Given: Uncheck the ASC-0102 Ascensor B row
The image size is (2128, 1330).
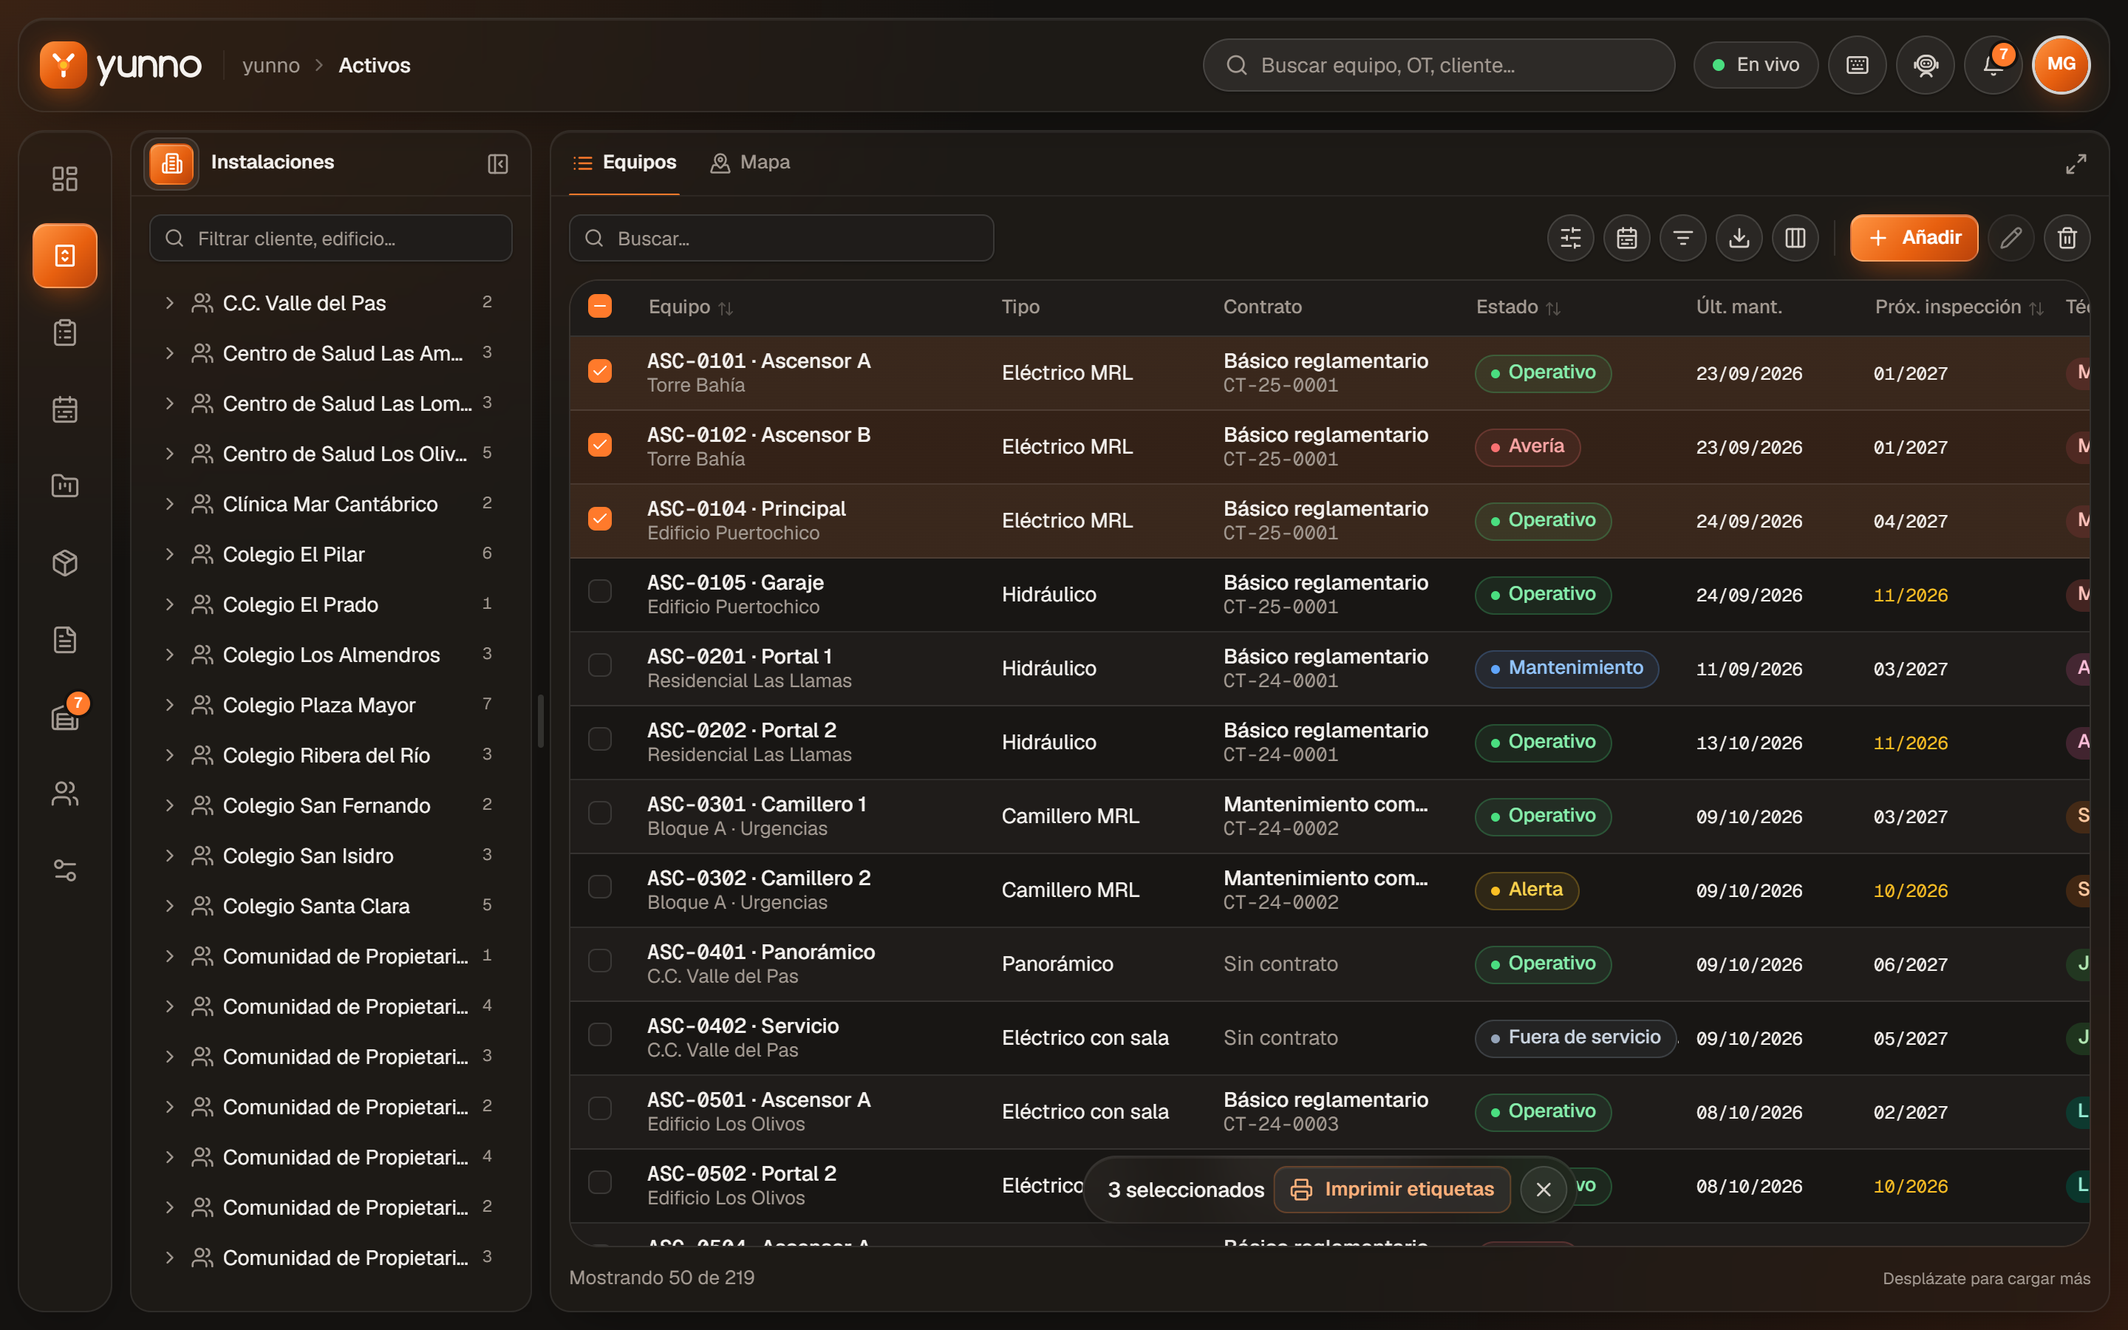Looking at the screenshot, I should (600, 445).
